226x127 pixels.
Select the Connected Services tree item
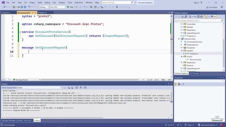[x=195, y=42]
